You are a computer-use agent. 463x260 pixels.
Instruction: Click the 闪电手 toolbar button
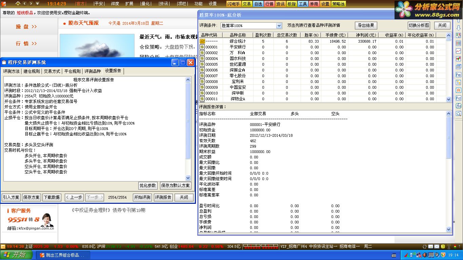point(234,4)
